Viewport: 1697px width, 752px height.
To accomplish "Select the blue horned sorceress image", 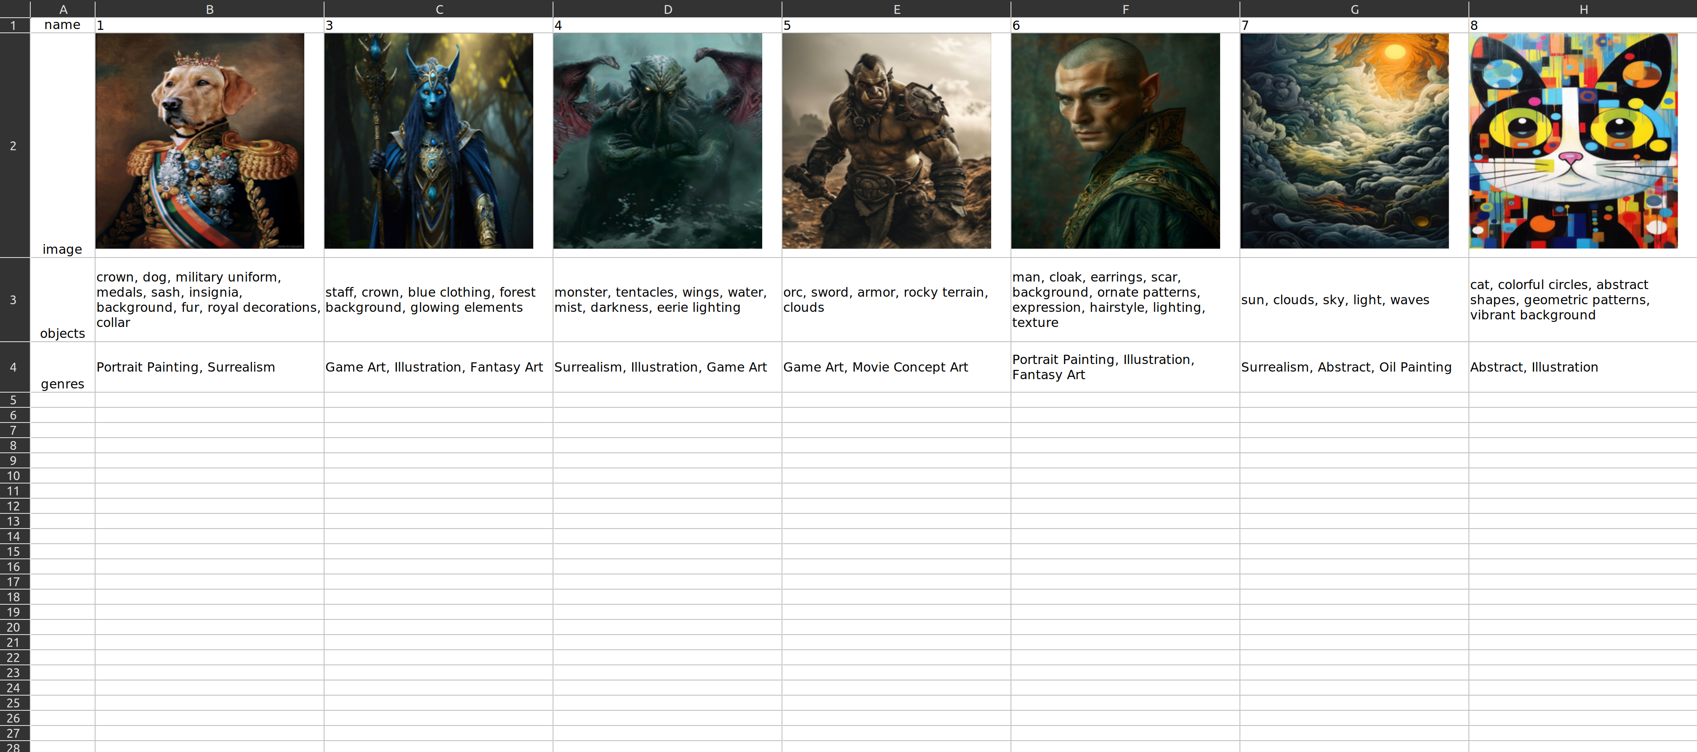I will tap(428, 141).
